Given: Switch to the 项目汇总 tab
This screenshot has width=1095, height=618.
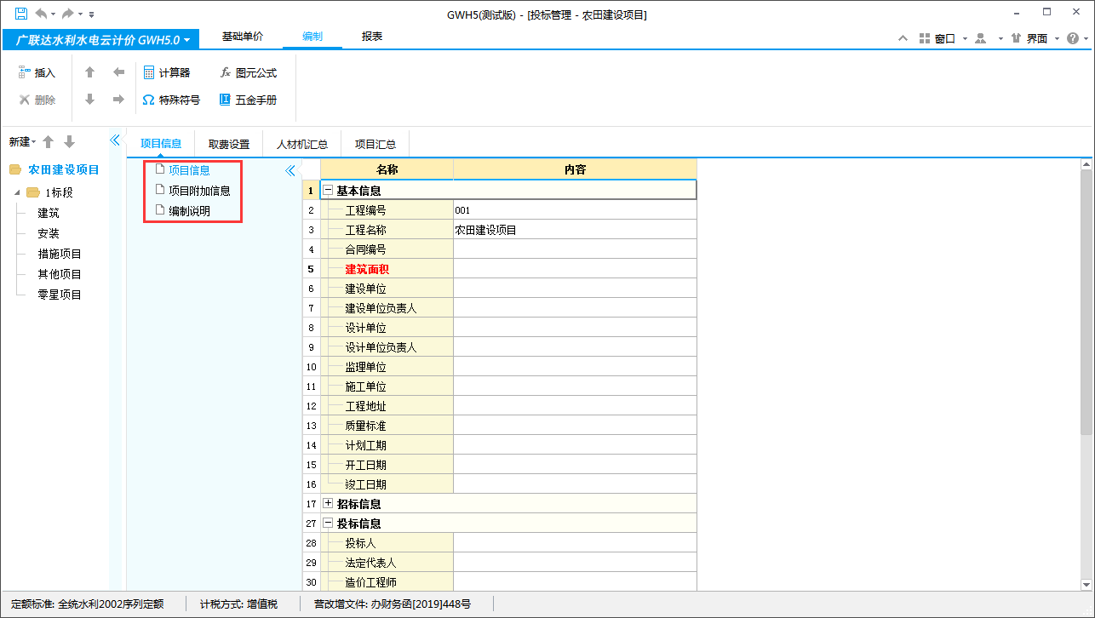Looking at the screenshot, I should tap(376, 144).
